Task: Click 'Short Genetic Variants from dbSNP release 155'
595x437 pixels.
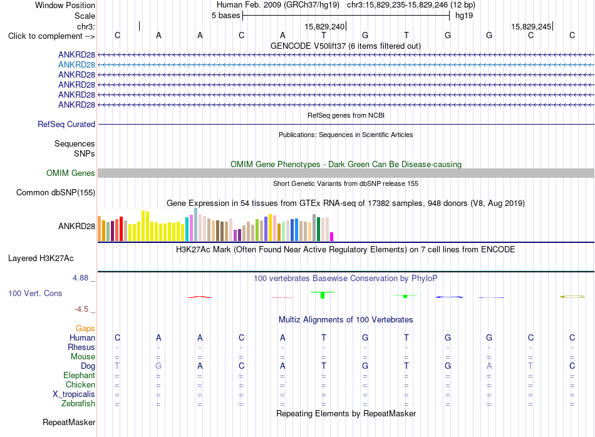Action: pos(345,183)
